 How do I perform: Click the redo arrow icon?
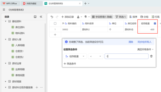[x=57, y=17]
